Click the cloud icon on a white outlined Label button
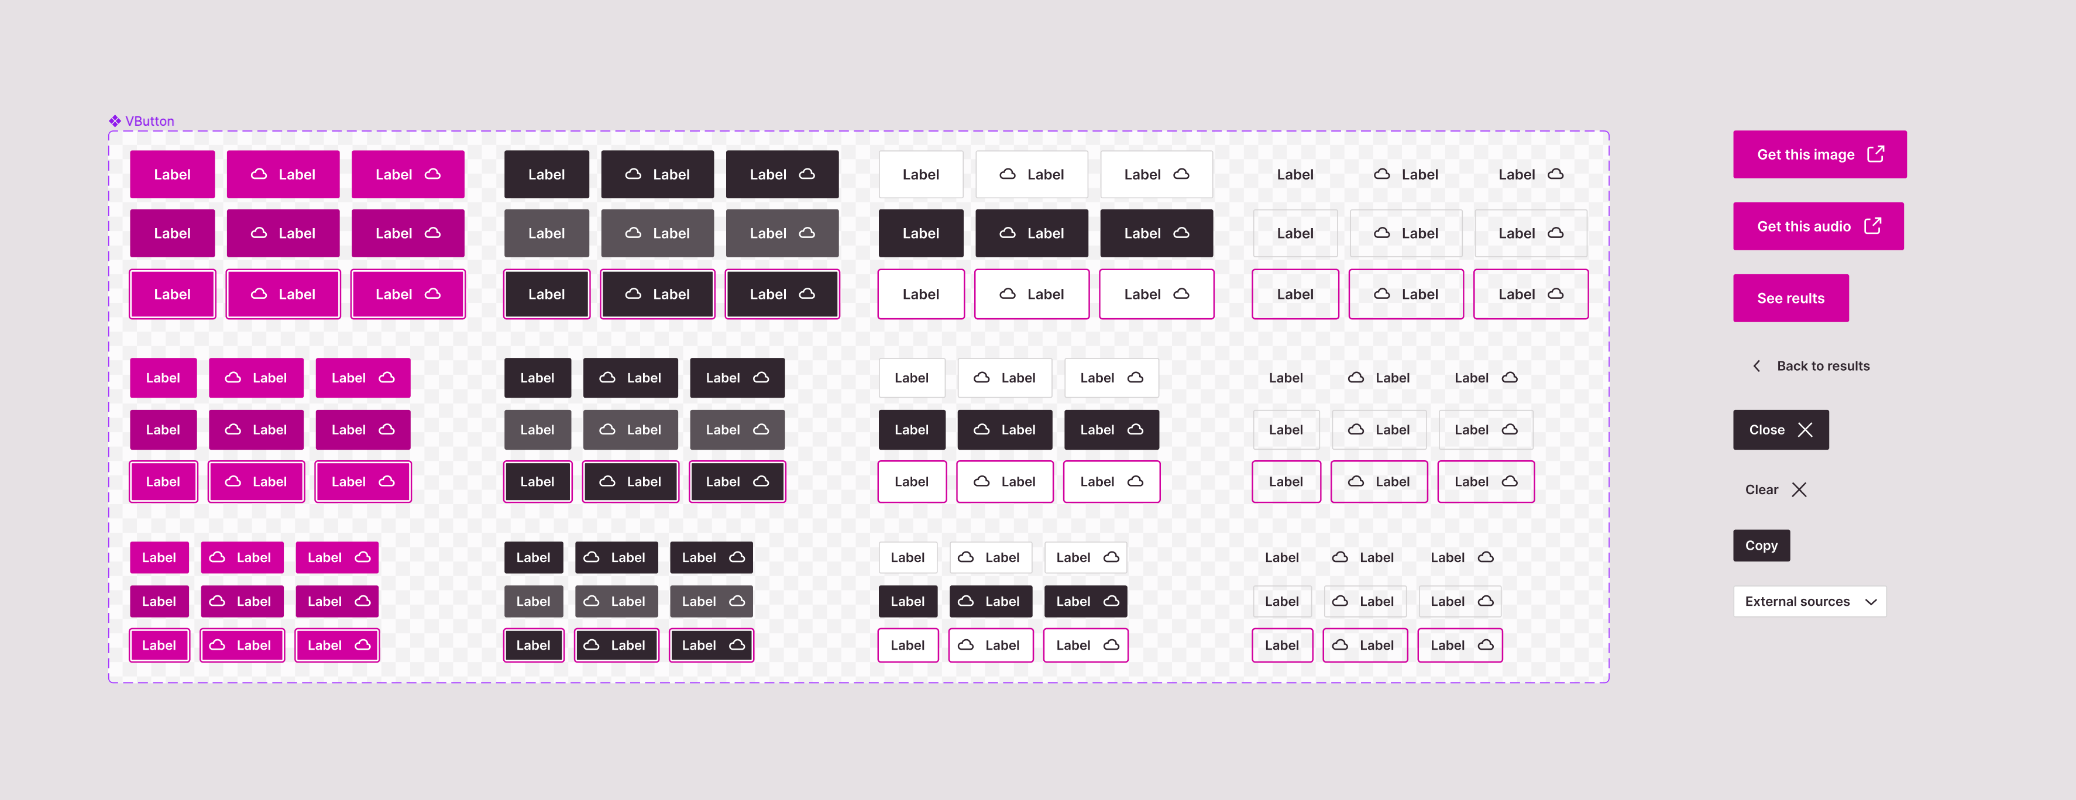 pos(1008,174)
